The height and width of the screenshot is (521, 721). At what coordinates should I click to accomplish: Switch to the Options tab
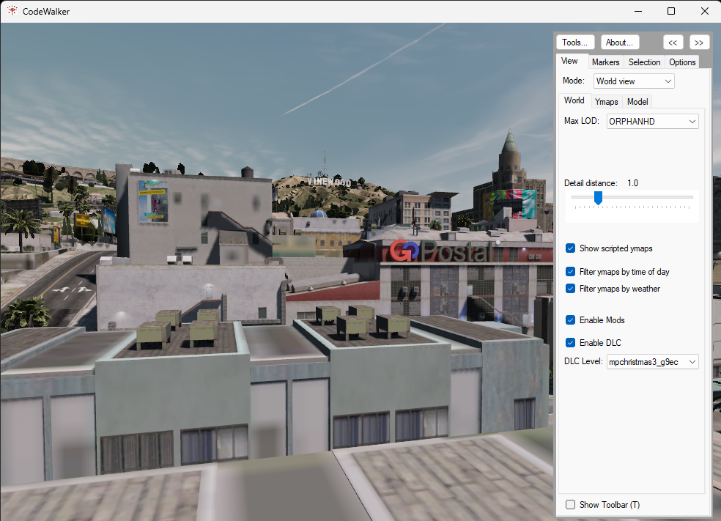click(682, 62)
